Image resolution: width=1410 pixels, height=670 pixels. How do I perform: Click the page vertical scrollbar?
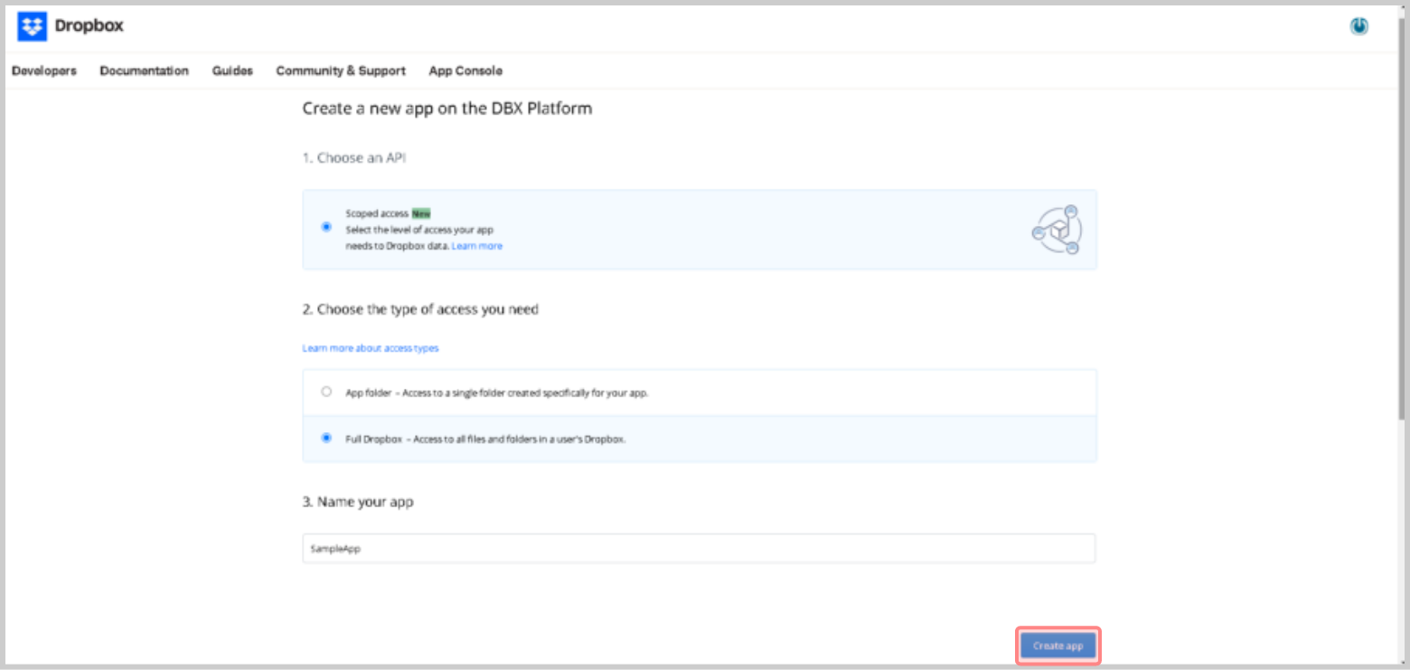(1403, 217)
